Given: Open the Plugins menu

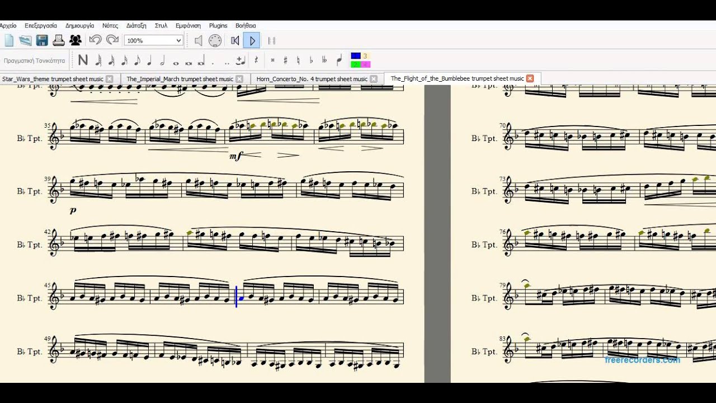Looking at the screenshot, I should pos(218,26).
